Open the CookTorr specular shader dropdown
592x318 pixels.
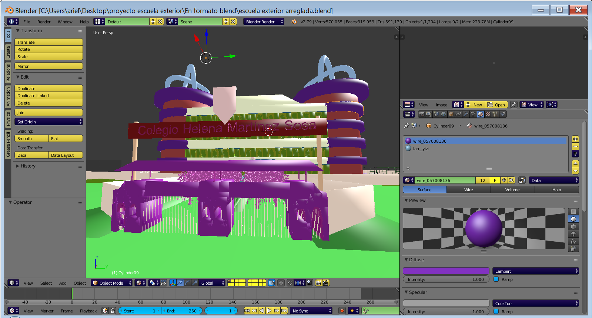pyautogui.click(x=535, y=303)
